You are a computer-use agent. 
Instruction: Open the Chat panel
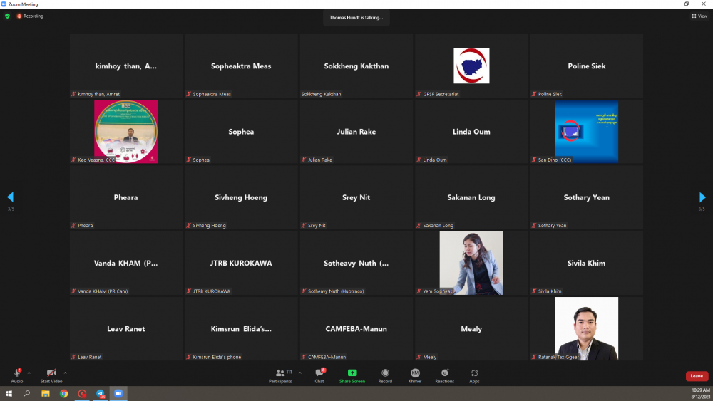tap(319, 373)
